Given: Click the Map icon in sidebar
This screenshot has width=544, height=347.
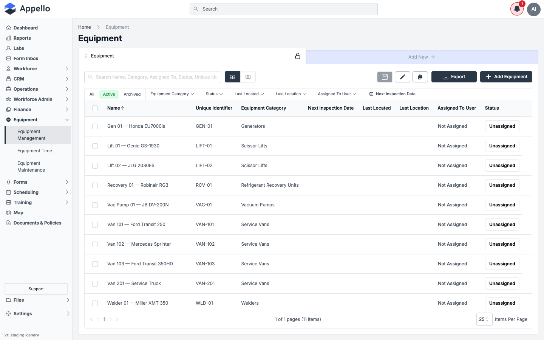Looking at the screenshot, I should [x=8, y=213].
